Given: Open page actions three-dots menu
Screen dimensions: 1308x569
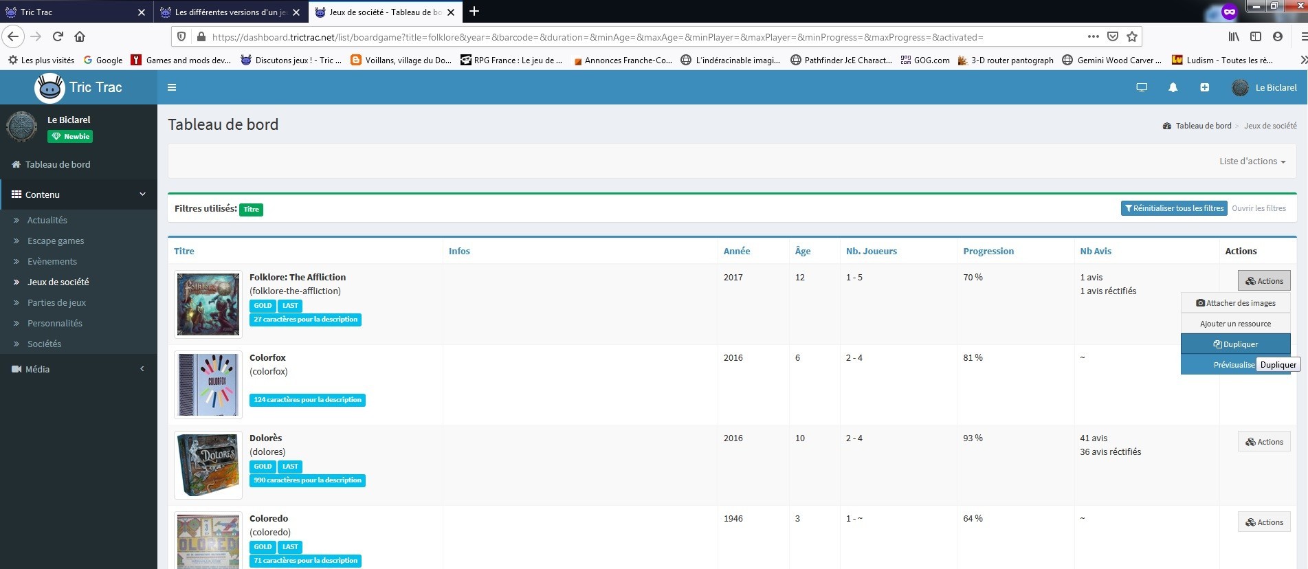Looking at the screenshot, I should pos(1093,36).
